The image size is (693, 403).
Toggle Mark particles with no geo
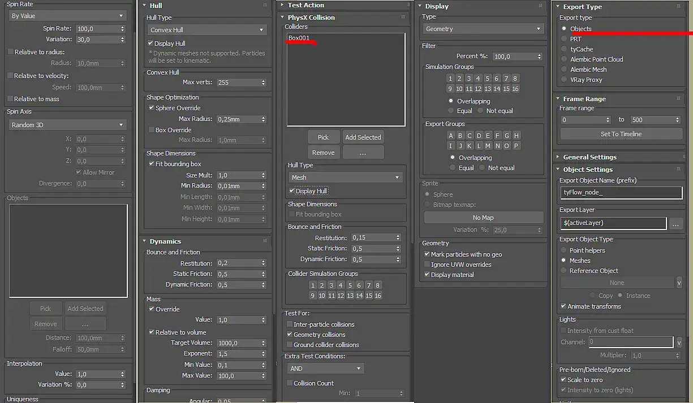pos(427,254)
